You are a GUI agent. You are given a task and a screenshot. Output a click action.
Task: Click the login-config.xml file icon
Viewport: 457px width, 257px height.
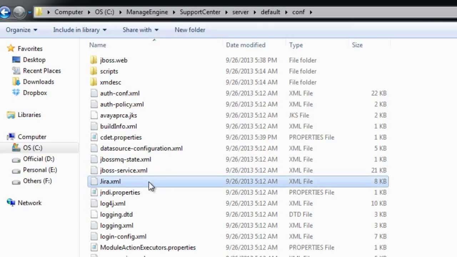[x=94, y=237]
